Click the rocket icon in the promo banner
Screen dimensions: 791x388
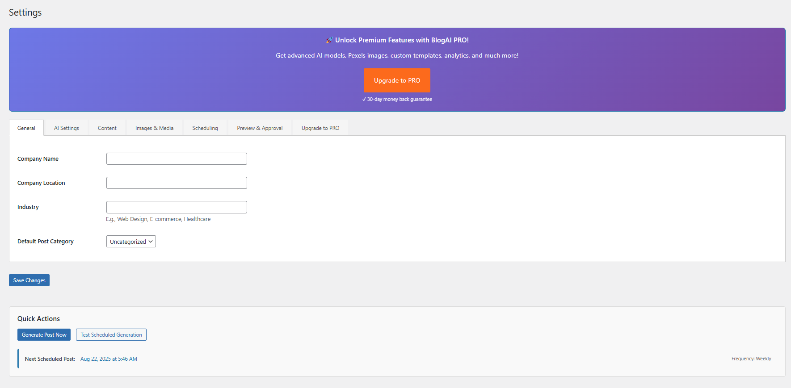[x=329, y=40]
